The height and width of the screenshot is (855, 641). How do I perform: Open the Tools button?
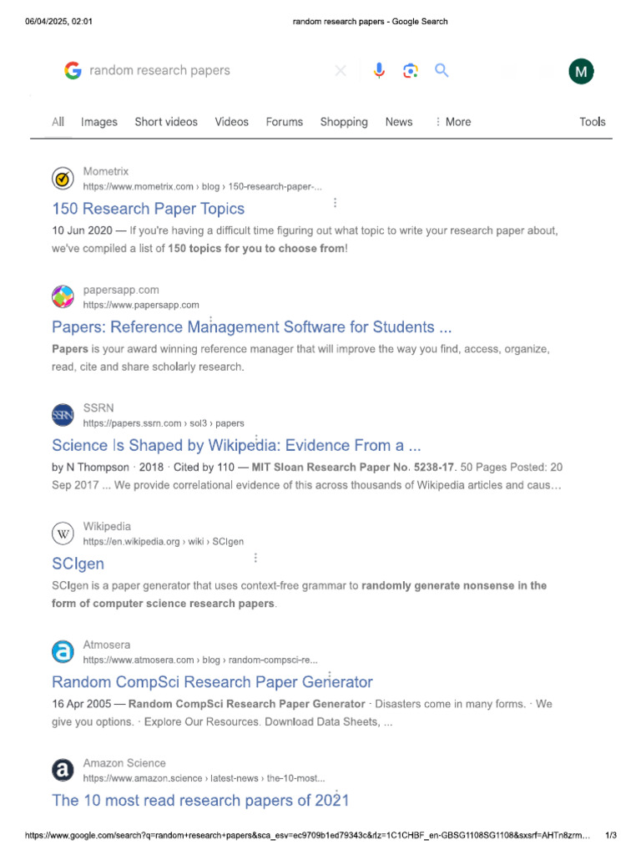coord(593,122)
